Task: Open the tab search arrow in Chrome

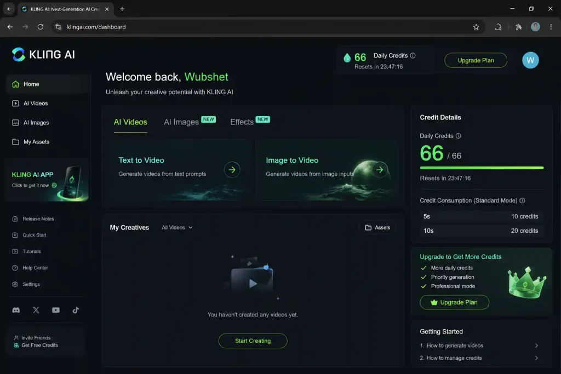Action: [9, 9]
